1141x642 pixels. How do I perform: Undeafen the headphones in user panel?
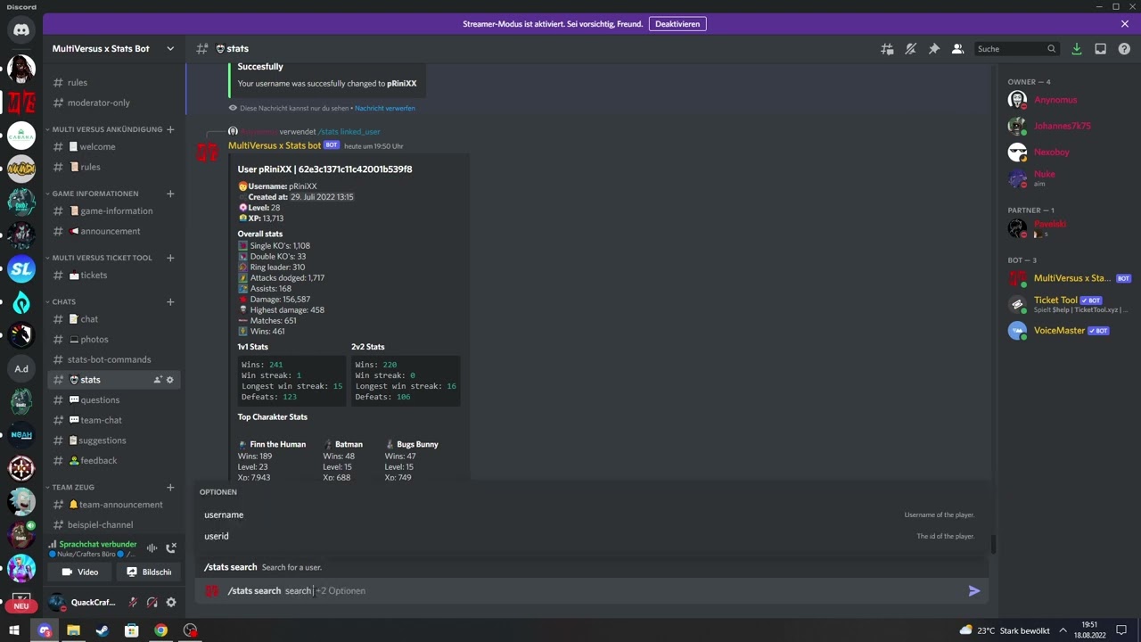pyautogui.click(x=152, y=602)
